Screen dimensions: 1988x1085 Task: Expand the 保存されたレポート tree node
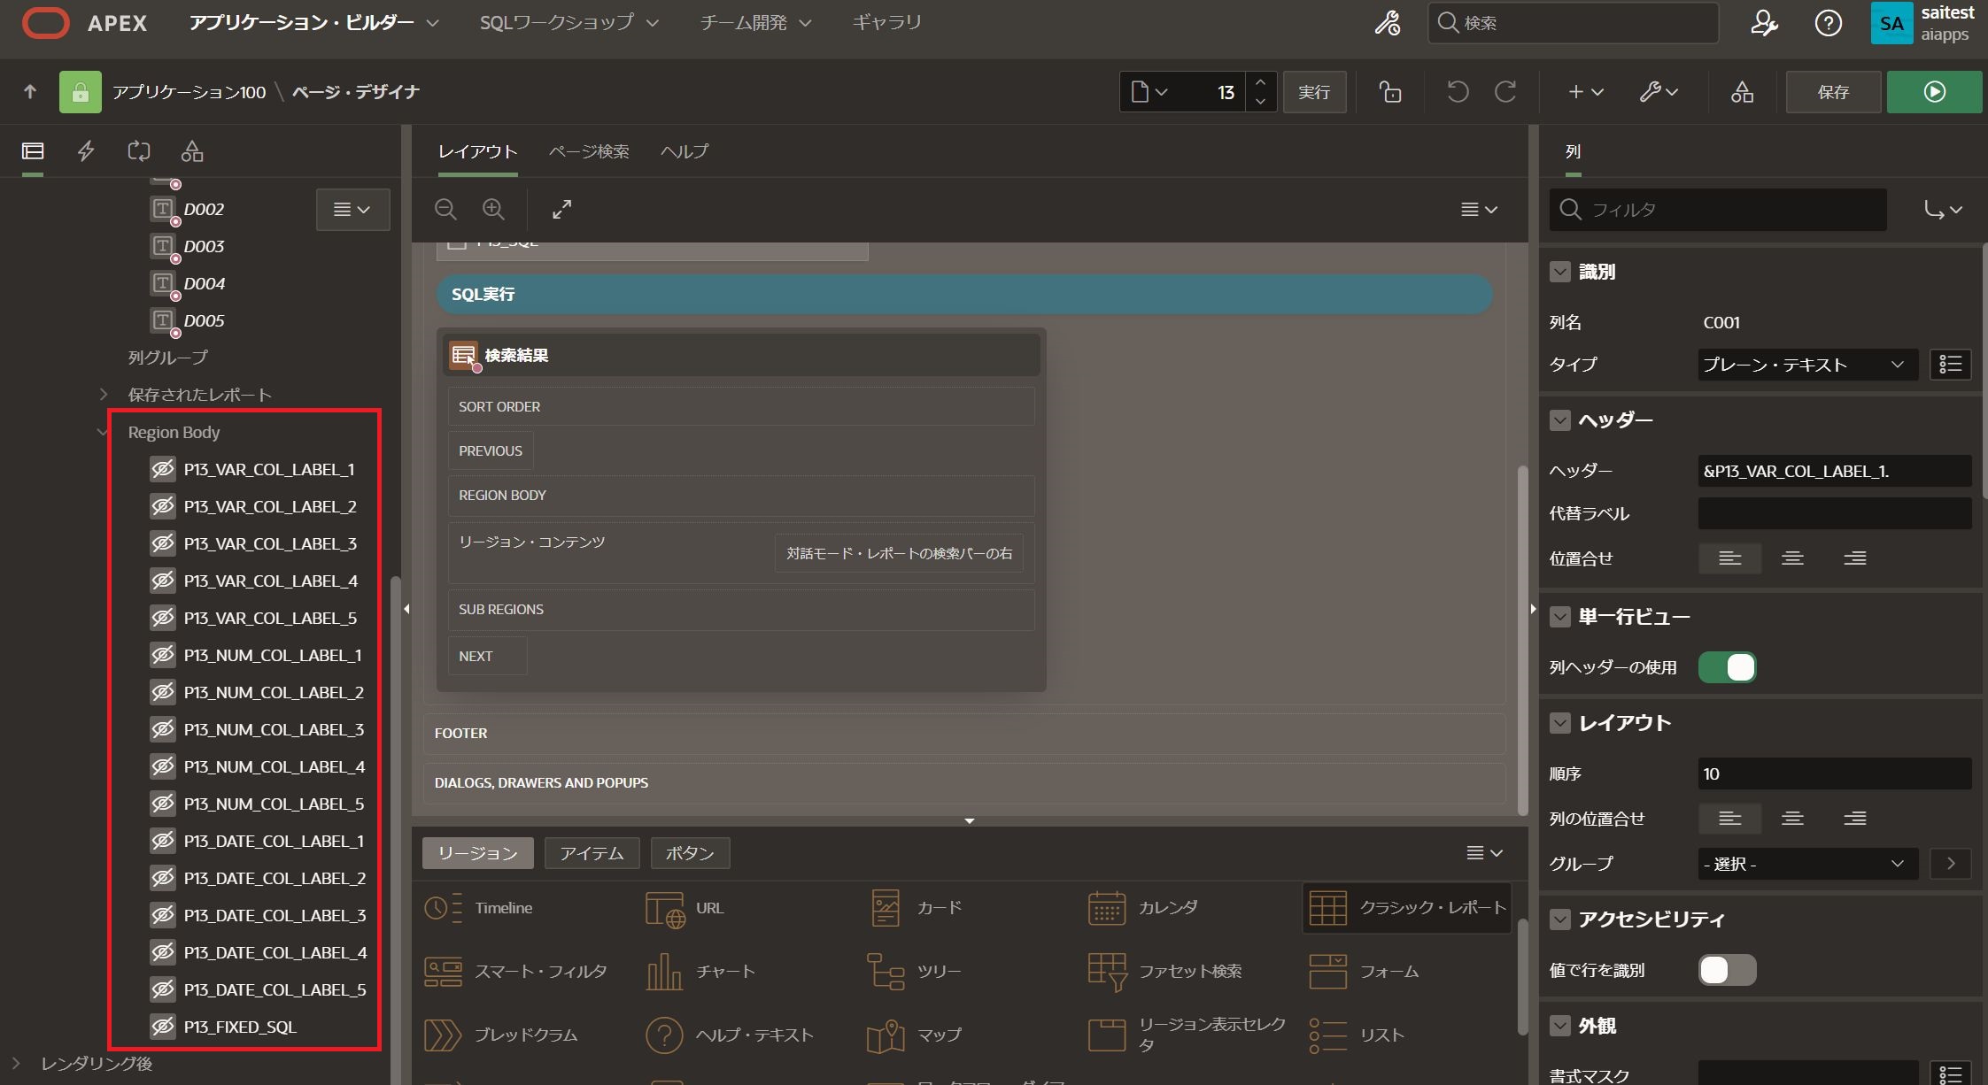(x=104, y=394)
